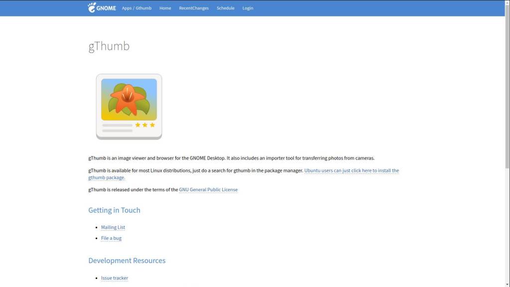Go to the Home page
Image resolution: width=510 pixels, height=287 pixels.
click(165, 8)
